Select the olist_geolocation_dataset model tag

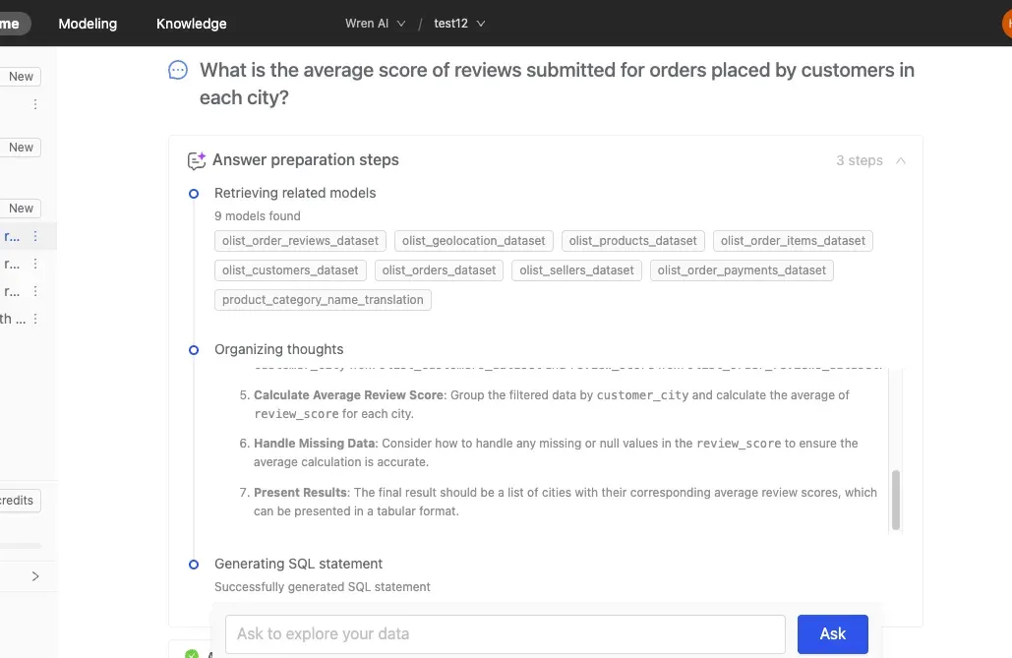(x=474, y=240)
